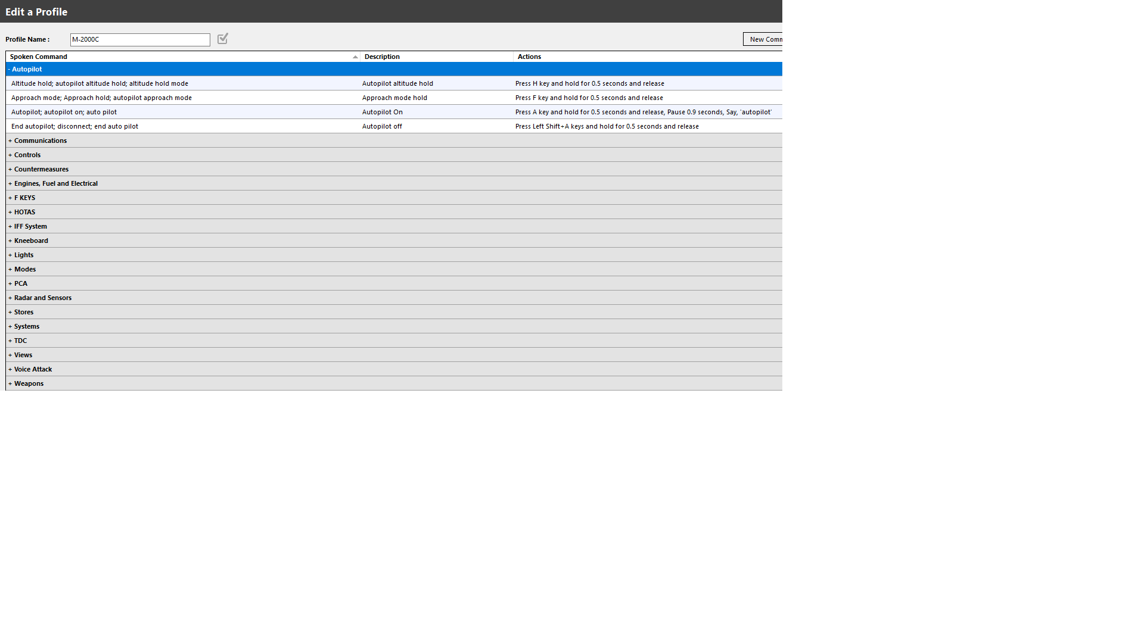This screenshot has width=1144, height=643.
Task: Sort by the Description column header
Action: 382,57
